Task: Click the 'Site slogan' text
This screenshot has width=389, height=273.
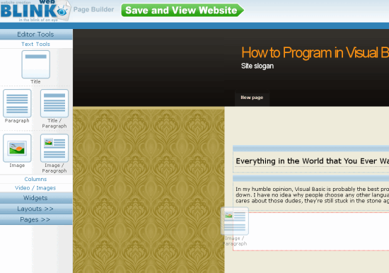Action: 257,66
